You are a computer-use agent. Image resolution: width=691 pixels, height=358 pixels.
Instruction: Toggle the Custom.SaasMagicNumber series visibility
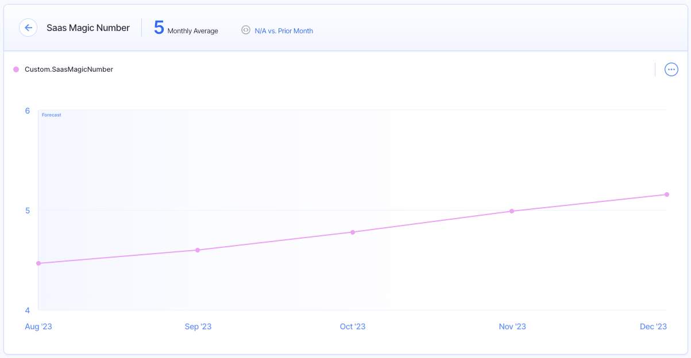(x=69, y=69)
